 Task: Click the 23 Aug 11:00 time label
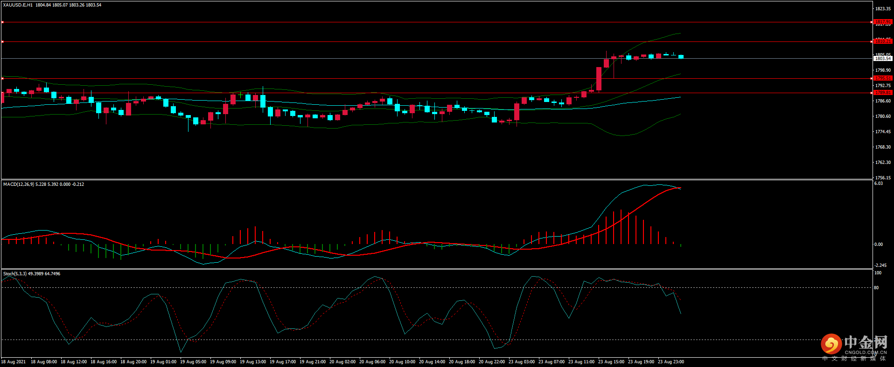581,362
